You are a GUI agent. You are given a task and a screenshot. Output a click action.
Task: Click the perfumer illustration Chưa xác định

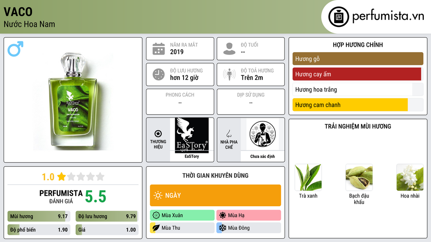(x=263, y=134)
